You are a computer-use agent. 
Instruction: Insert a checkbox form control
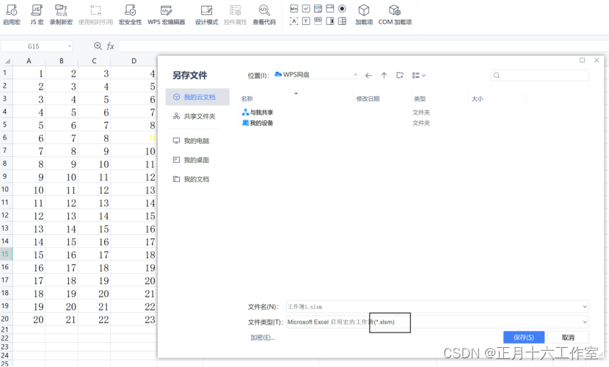pyautogui.click(x=306, y=9)
